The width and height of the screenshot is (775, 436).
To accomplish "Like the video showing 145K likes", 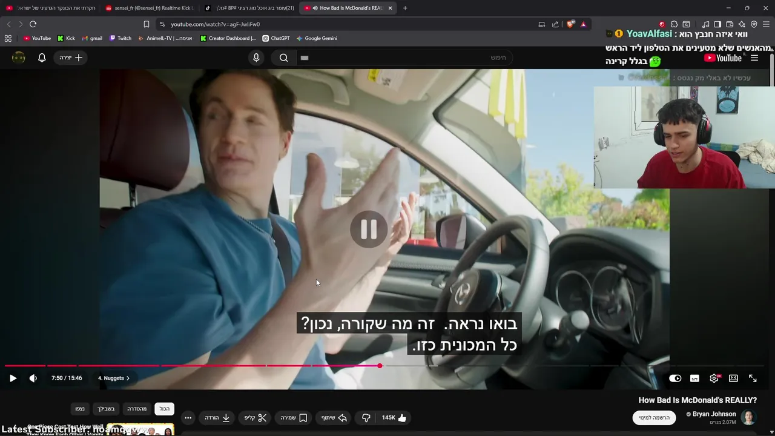I will 394,417.
